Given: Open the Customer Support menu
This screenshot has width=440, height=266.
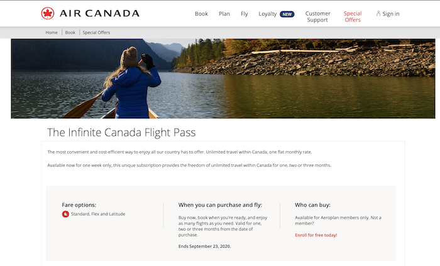Looking at the screenshot, I should (317, 16).
